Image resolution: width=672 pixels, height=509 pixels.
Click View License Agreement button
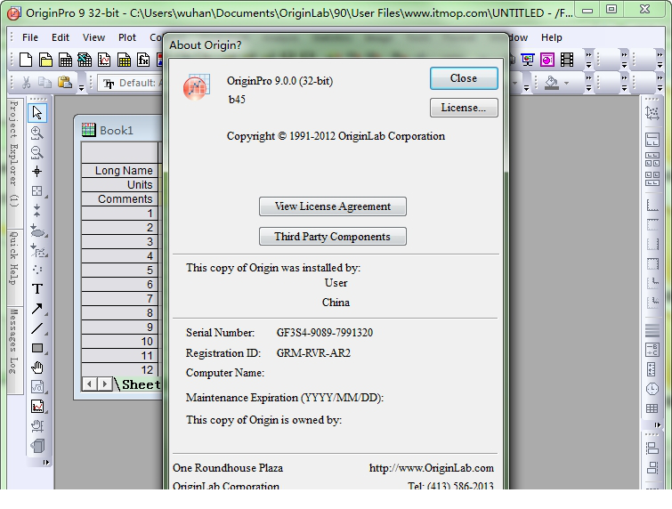(333, 206)
